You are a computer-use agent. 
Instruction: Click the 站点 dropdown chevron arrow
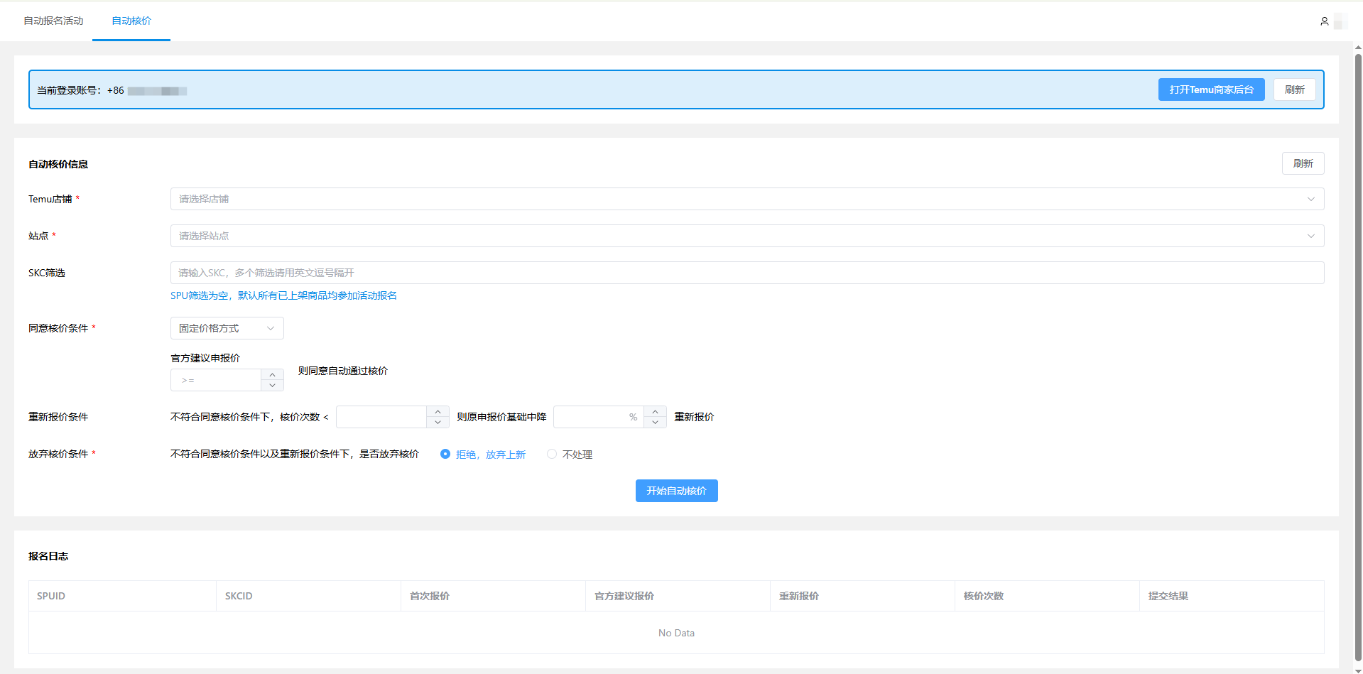point(1311,236)
